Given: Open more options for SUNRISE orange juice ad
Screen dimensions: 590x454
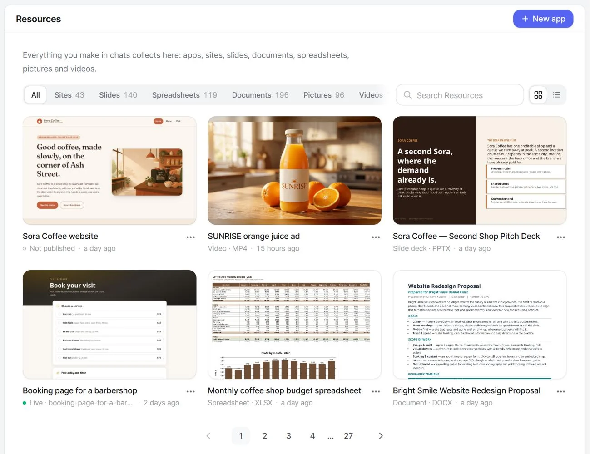Looking at the screenshot, I should (376, 237).
